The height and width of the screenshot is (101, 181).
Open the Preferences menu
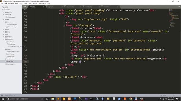click(42, 4)
